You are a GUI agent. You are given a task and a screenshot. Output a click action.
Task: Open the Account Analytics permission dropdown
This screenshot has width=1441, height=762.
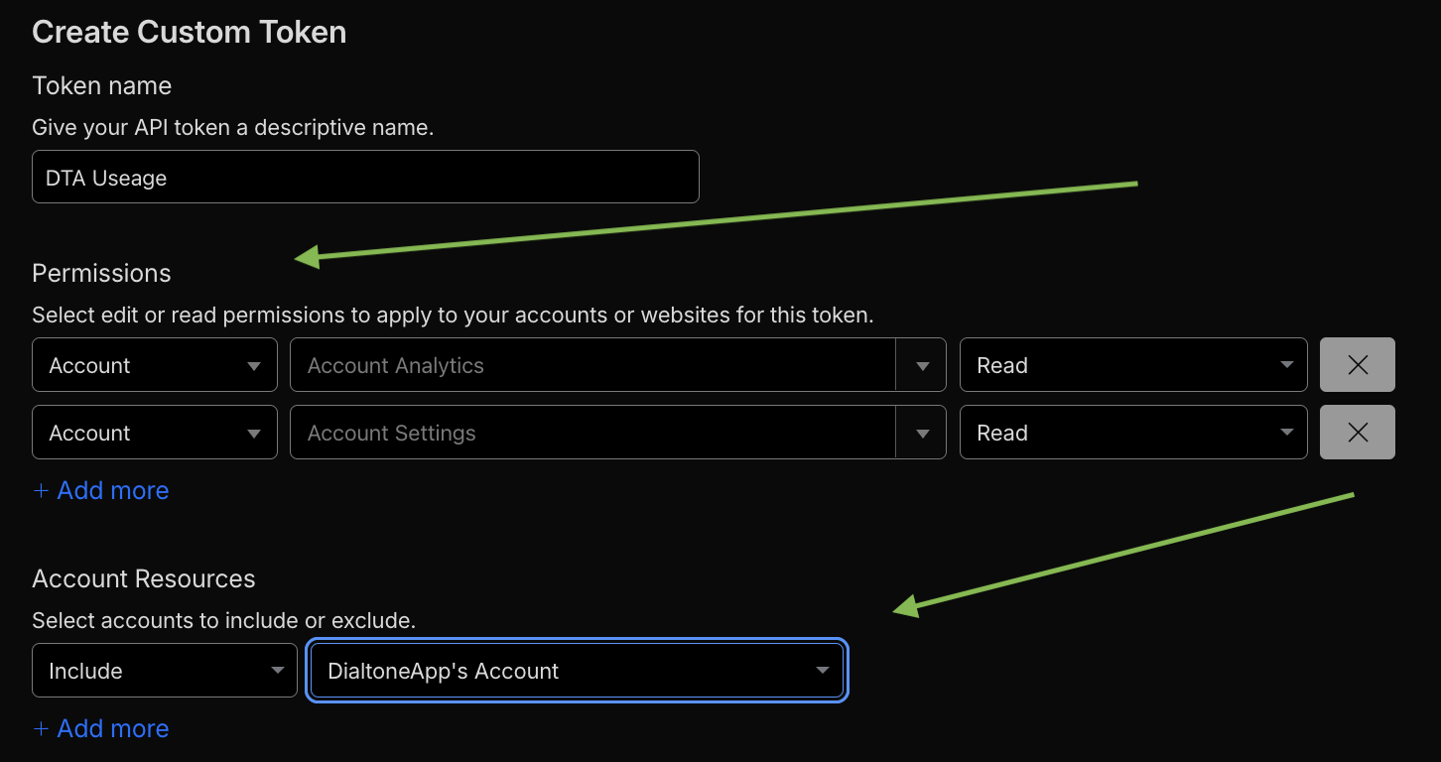point(617,365)
